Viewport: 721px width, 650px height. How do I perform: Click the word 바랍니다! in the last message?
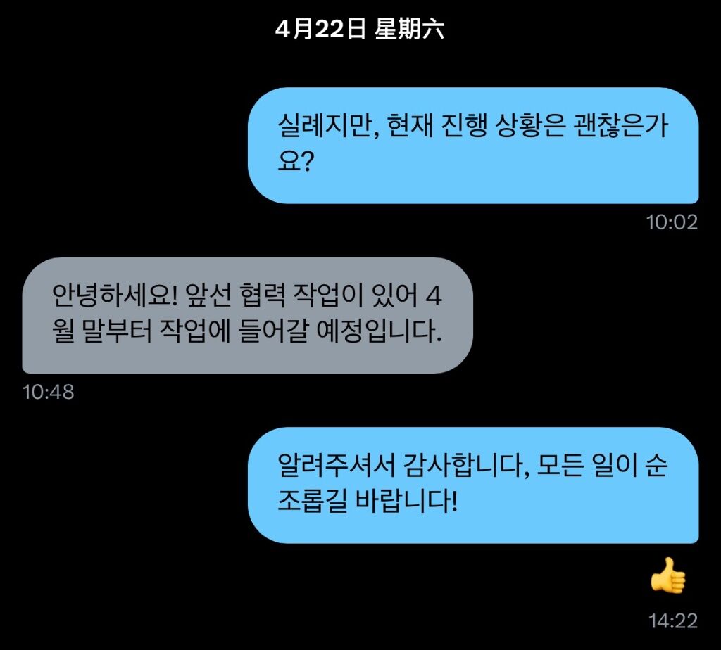(x=407, y=501)
